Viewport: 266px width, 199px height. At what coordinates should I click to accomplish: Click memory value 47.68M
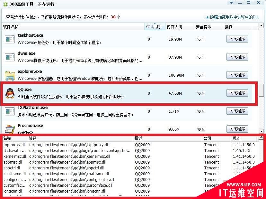[x=175, y=93]
